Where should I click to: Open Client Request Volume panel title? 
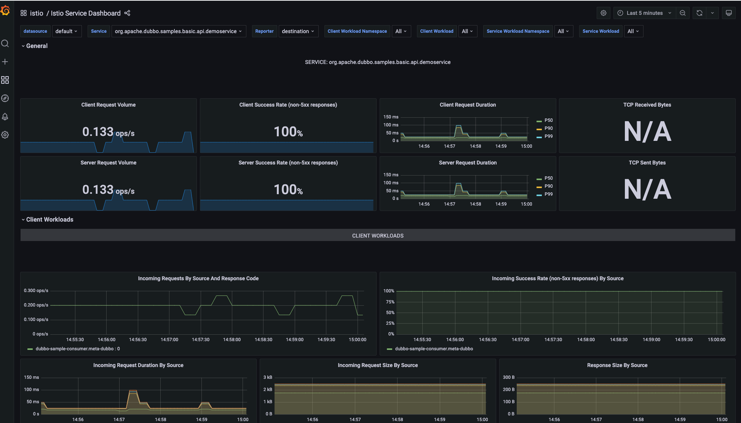pos(109,105)
